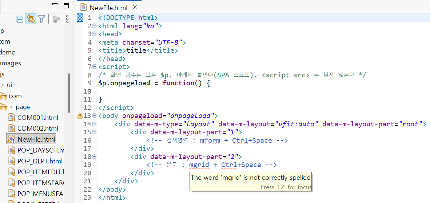Click "vfit:auto" layout value
This screenshot has height=203, width=430.
tap(297, 124)
